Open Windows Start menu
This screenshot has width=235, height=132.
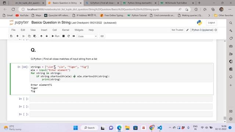pos(76,128)
